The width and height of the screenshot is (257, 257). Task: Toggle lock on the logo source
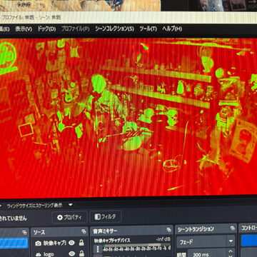click(x=81, y=253)
